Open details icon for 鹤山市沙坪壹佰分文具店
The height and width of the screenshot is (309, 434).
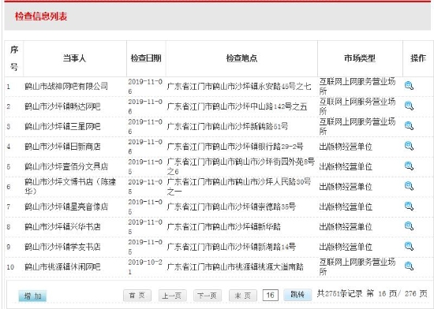tap(409, 166)
